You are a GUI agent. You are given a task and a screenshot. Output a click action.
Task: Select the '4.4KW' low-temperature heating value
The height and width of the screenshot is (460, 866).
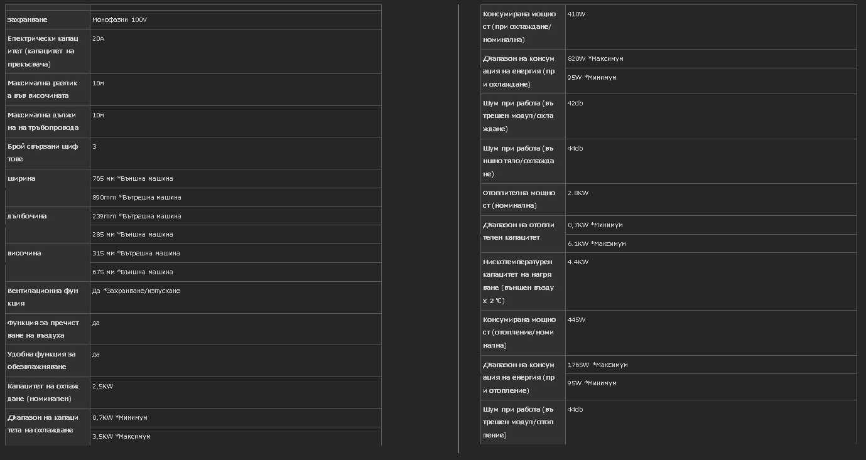[578, 262]
